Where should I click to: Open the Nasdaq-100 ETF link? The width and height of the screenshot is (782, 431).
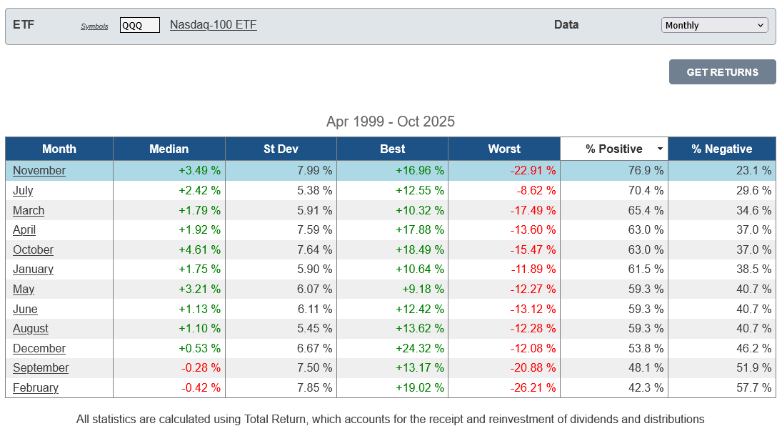click(x=213, y=25)
